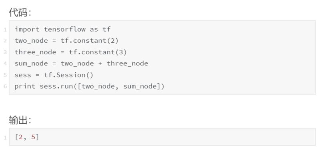The height and width of the screenshot is (152, 320).
Task: Click the 'sum_node = two_node + three_node' line
Action: coord(82,64)
